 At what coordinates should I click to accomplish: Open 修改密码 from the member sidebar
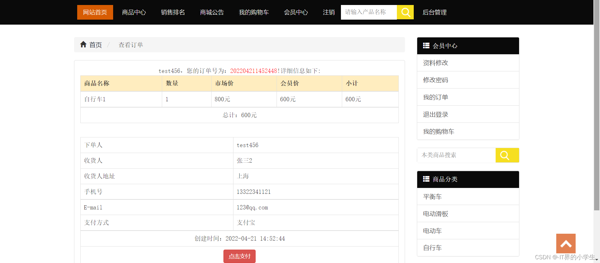(435, 80)
